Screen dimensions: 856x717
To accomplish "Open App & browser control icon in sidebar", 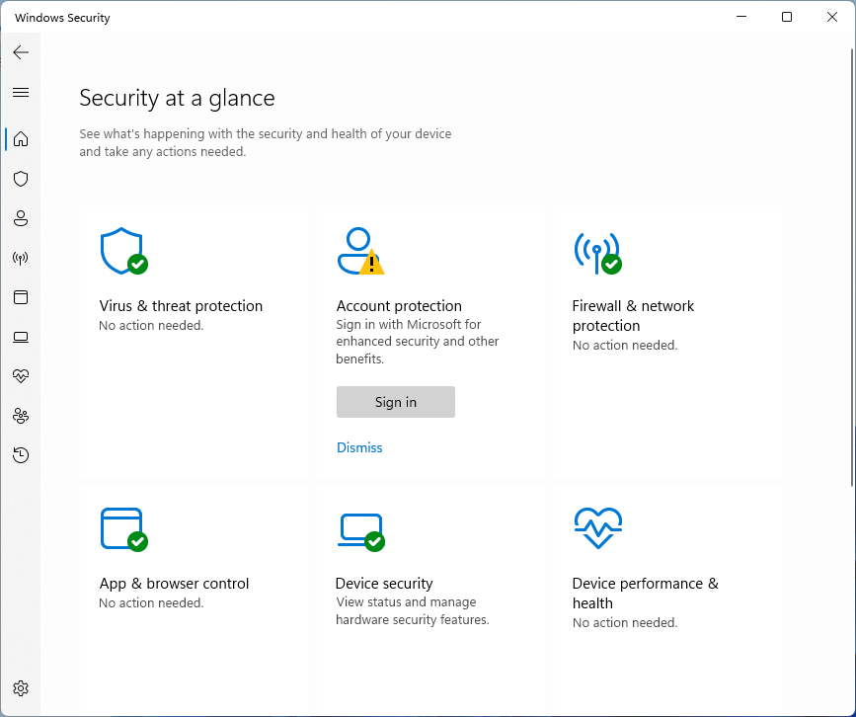I will (x=21, y=297).
